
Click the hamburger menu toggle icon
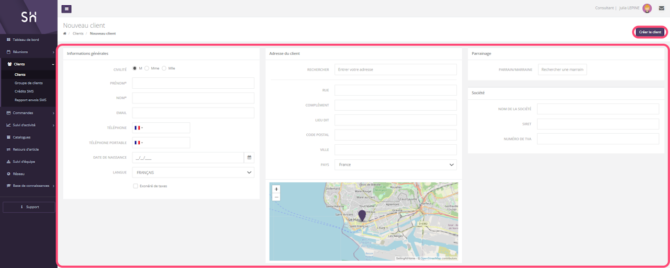click(66, 8)
